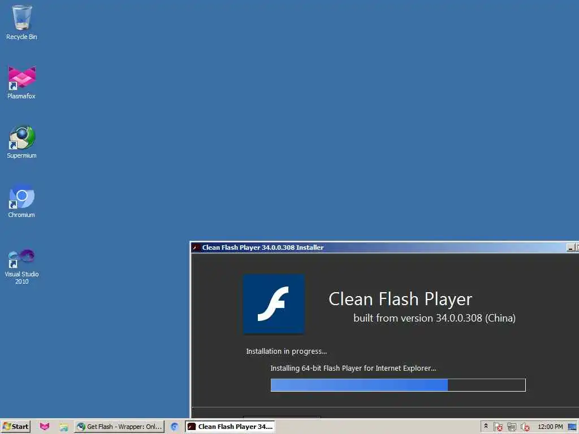Click 'Installing 64-bit Flash Player for Internet Explorer...' text

click(353, 368)
